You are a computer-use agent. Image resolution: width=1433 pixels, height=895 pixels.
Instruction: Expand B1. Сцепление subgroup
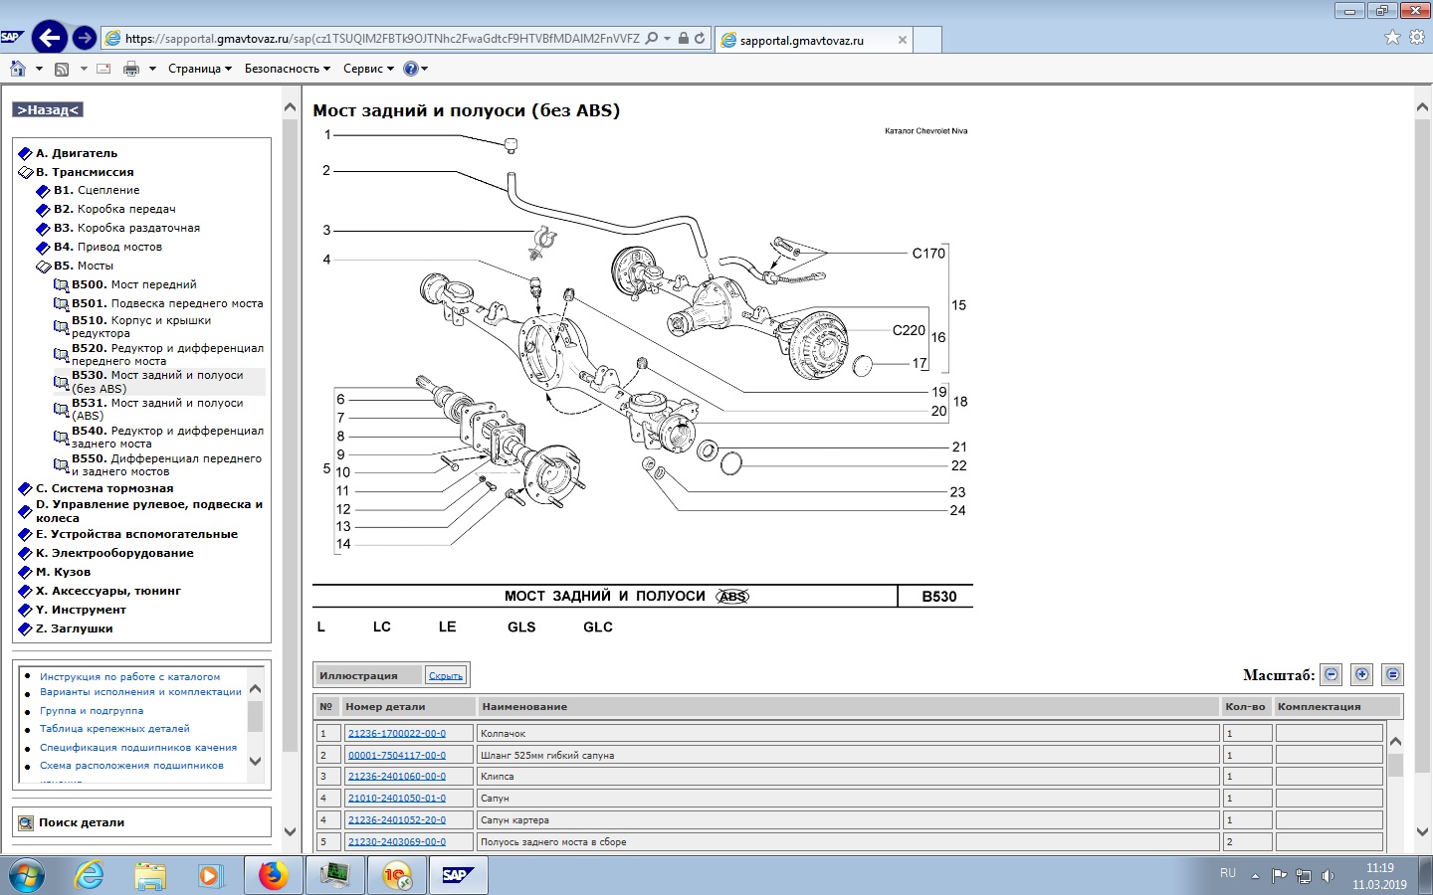43,191
